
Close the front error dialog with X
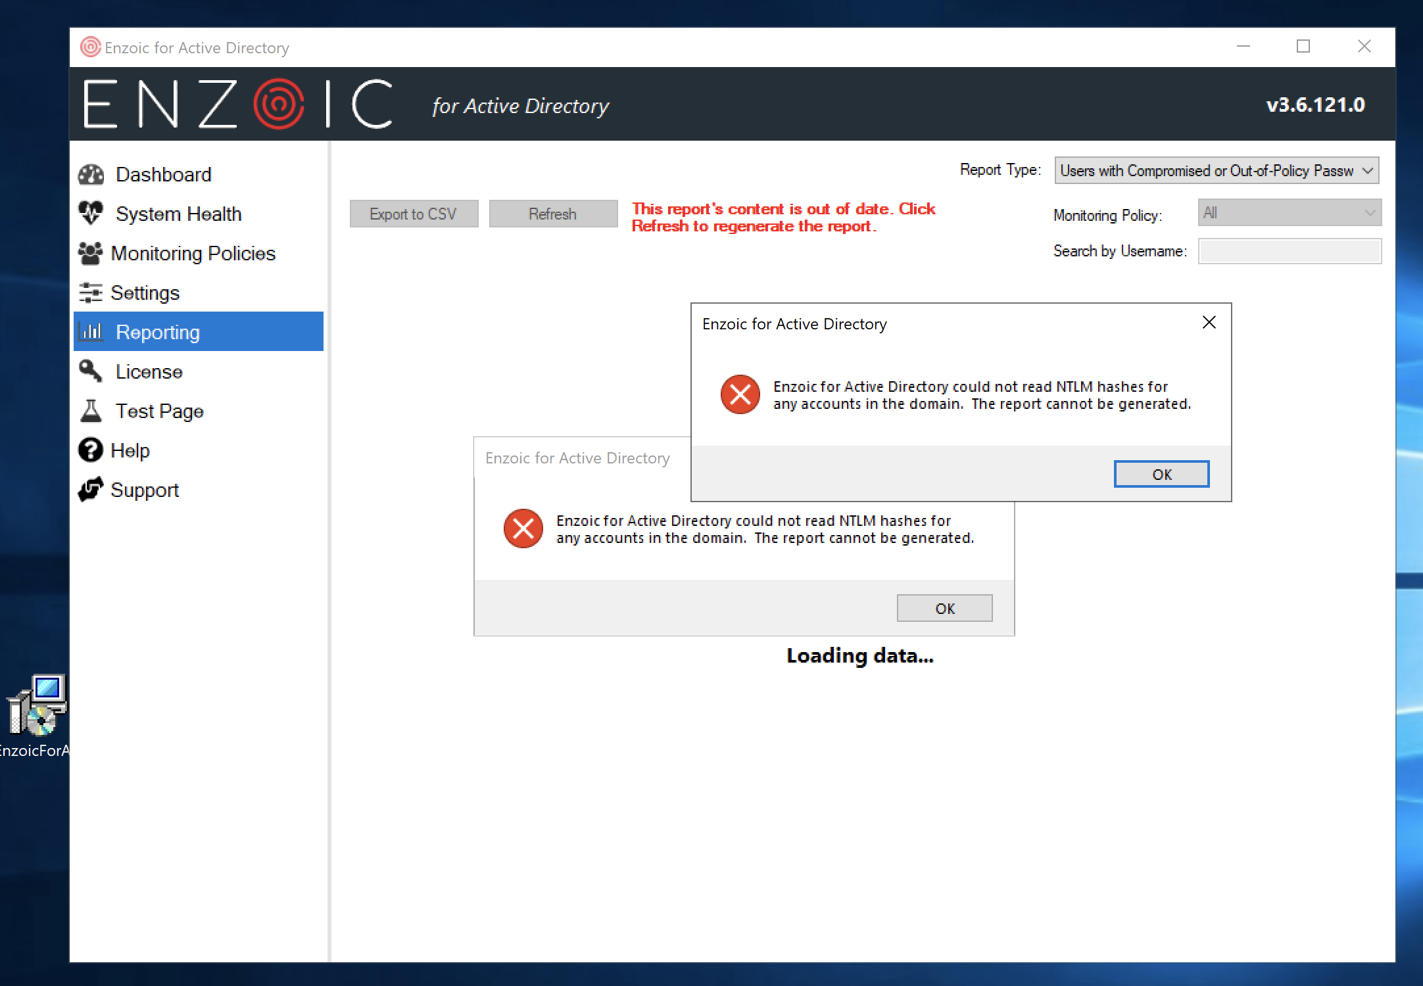click(1209, 322)
